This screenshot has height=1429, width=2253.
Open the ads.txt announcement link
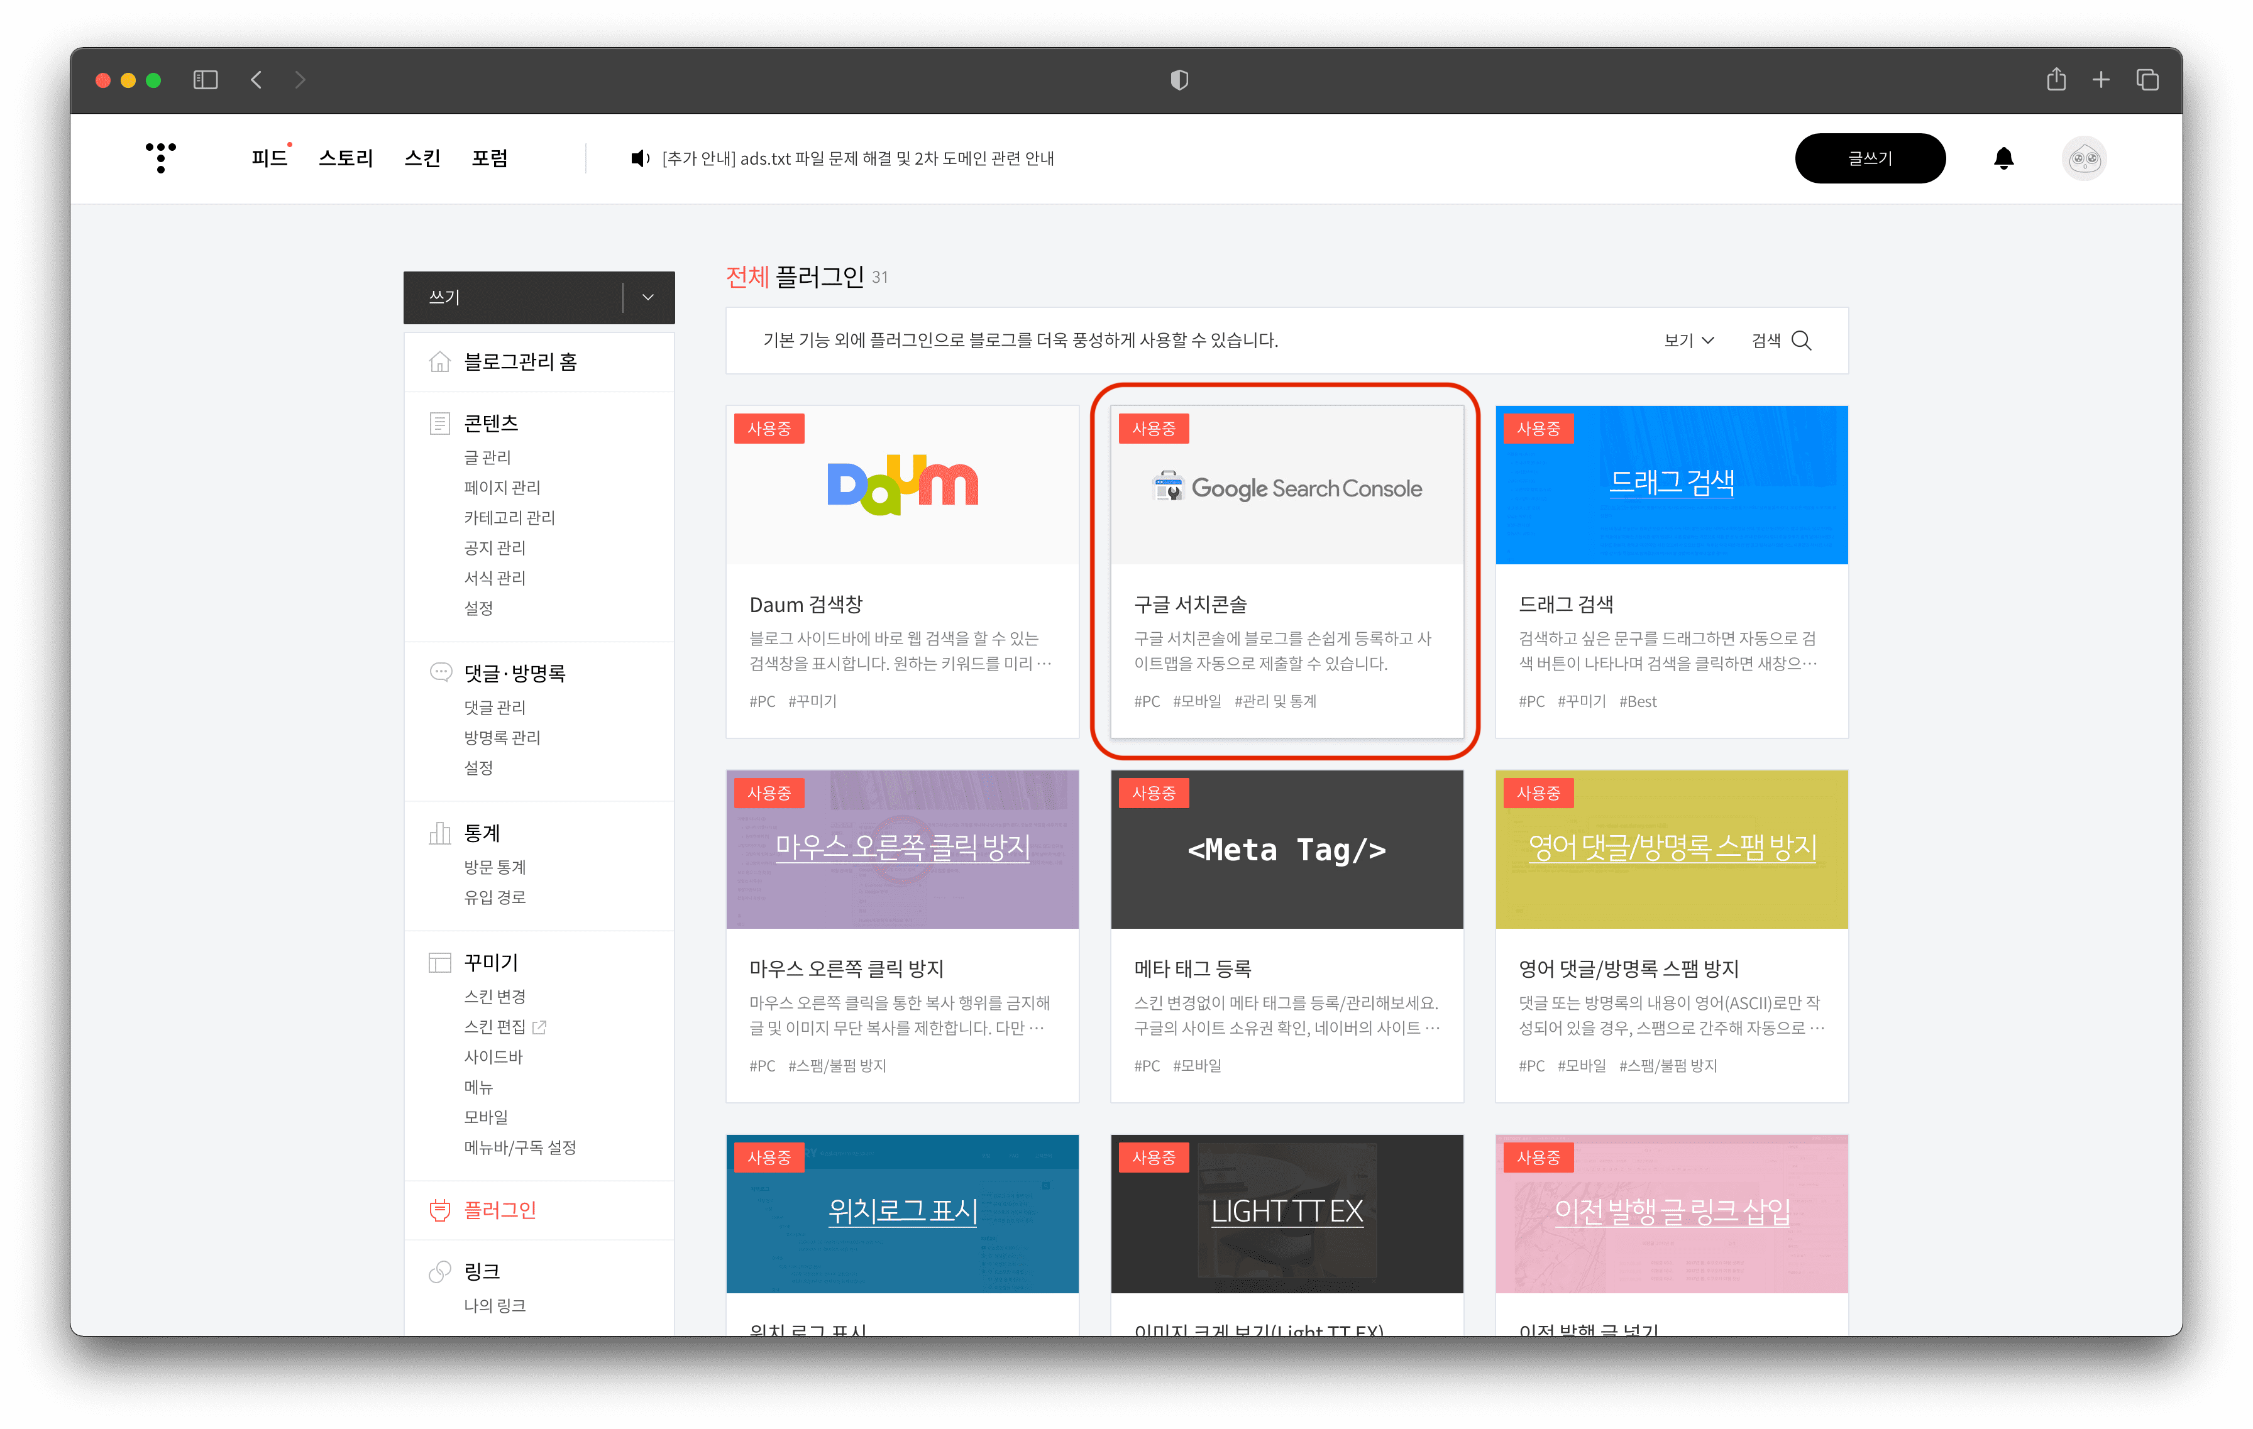coord(857,158)
